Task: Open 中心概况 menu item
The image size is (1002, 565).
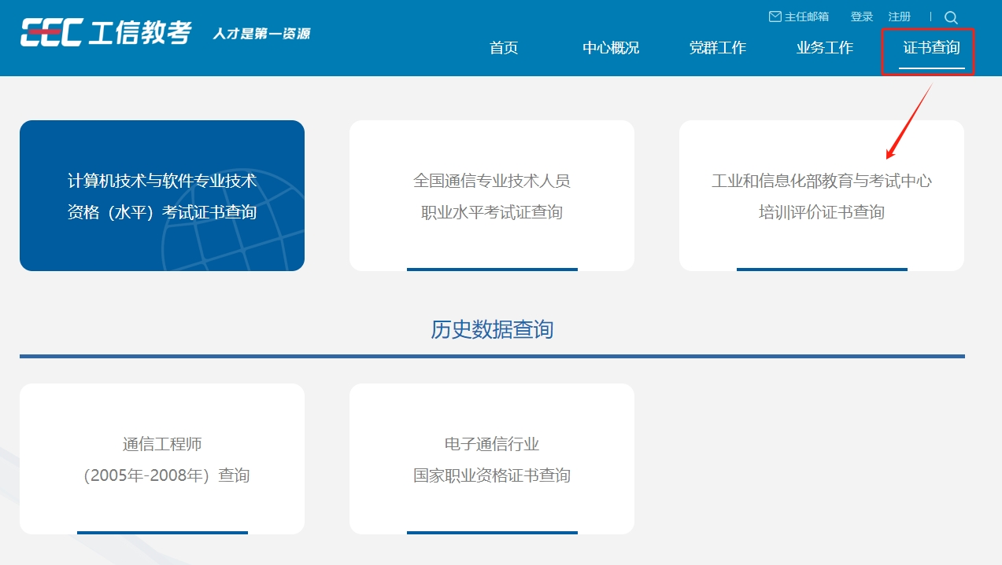Action: coord(611,48)
